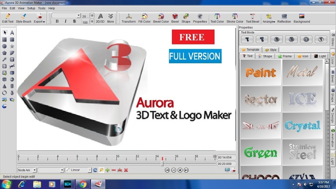Insert a pentagon shape
The height and width of the screenshot is (189, 336).
(x=5, y=53)
